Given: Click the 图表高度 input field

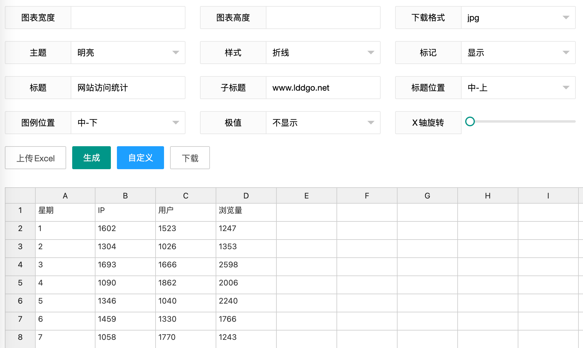Looking at the screenshot, I should tap(323, 18).
